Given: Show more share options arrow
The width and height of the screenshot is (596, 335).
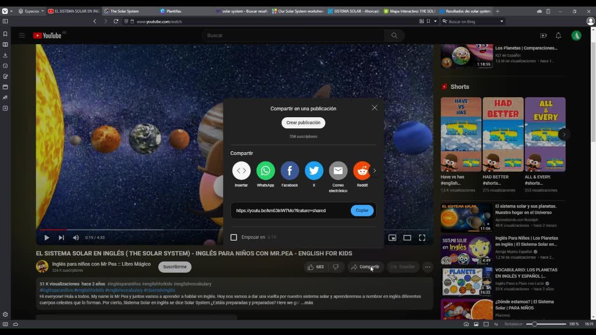Looking at the screenshot, I should point(374,171).
